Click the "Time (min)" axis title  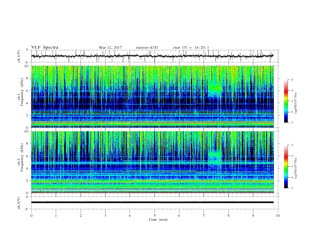click(158, 219)
